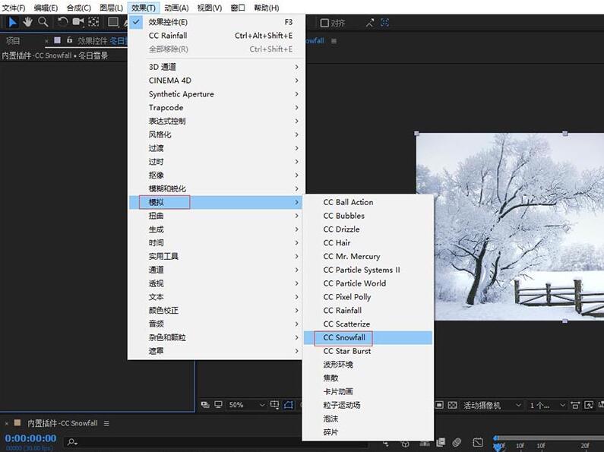Open the graph editor icon
Image resolution: width=604 pixels, height=452 pixels.
point(478,442)
